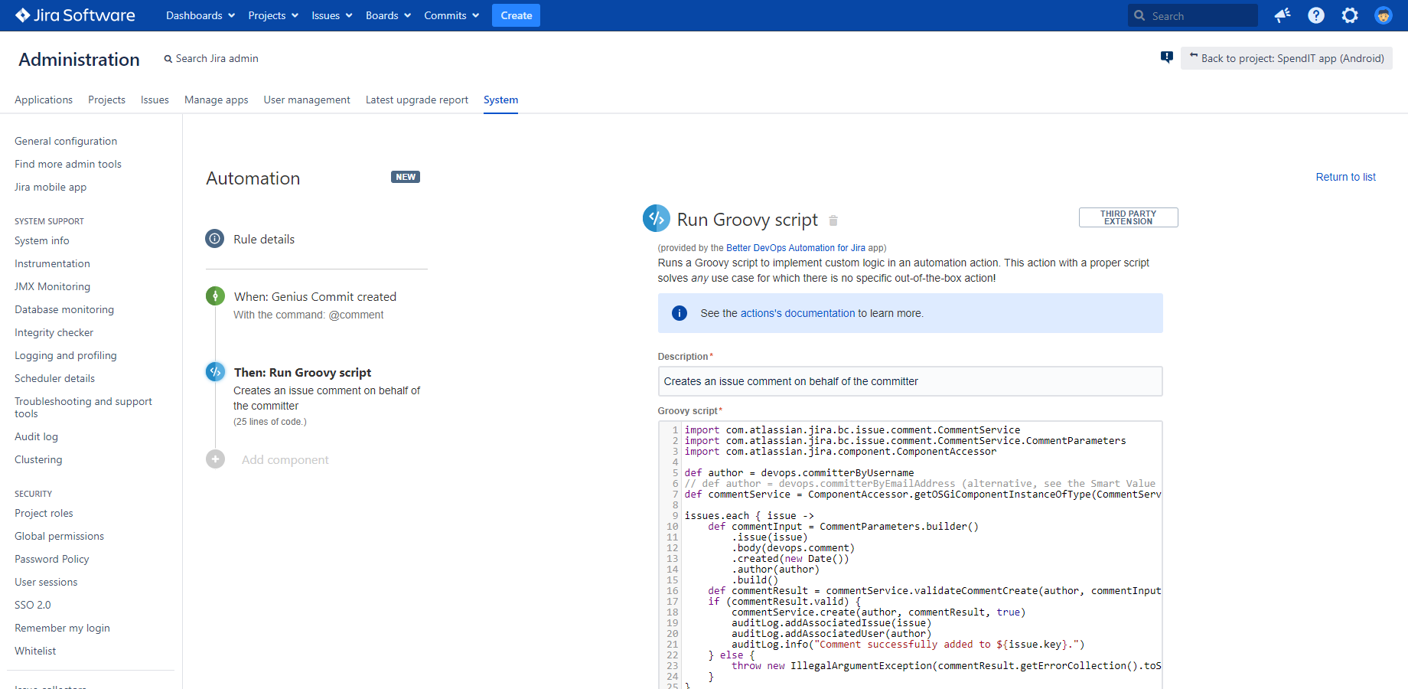Open Instrumentation page
1408x689 pixels.
(x=52, y=263)
